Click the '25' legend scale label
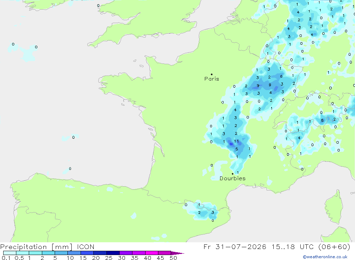355x260 pixels. pyautogui.click(x=109, y=258)
